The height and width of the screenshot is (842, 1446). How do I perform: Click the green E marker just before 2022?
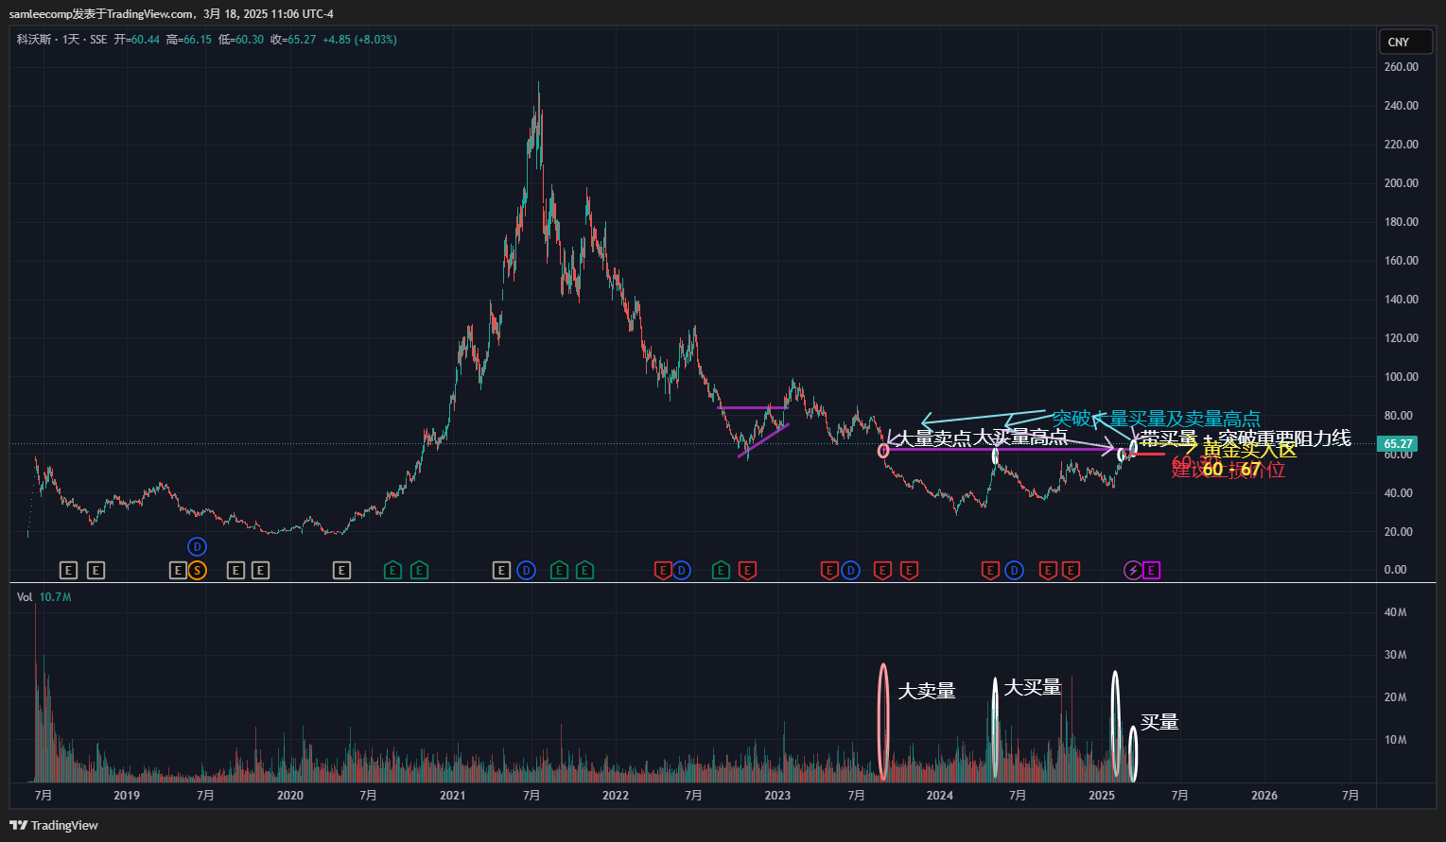pyautogui.click(x=584, y=570)
